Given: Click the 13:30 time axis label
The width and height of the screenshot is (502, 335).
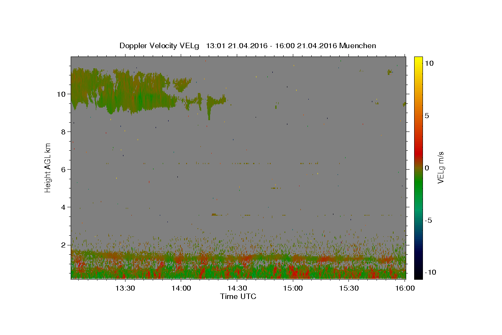Looking at the screenshot, I should [x=125, y=288].
